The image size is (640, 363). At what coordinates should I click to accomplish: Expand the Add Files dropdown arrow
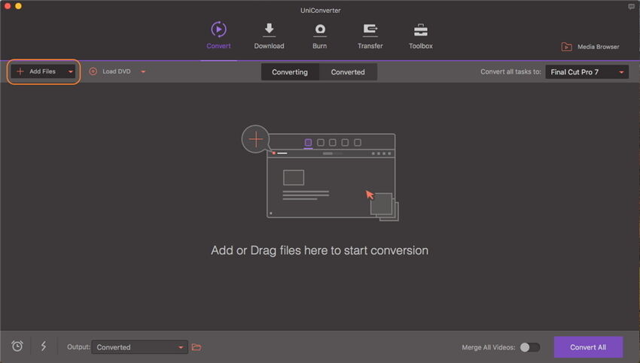pos(70,71)
